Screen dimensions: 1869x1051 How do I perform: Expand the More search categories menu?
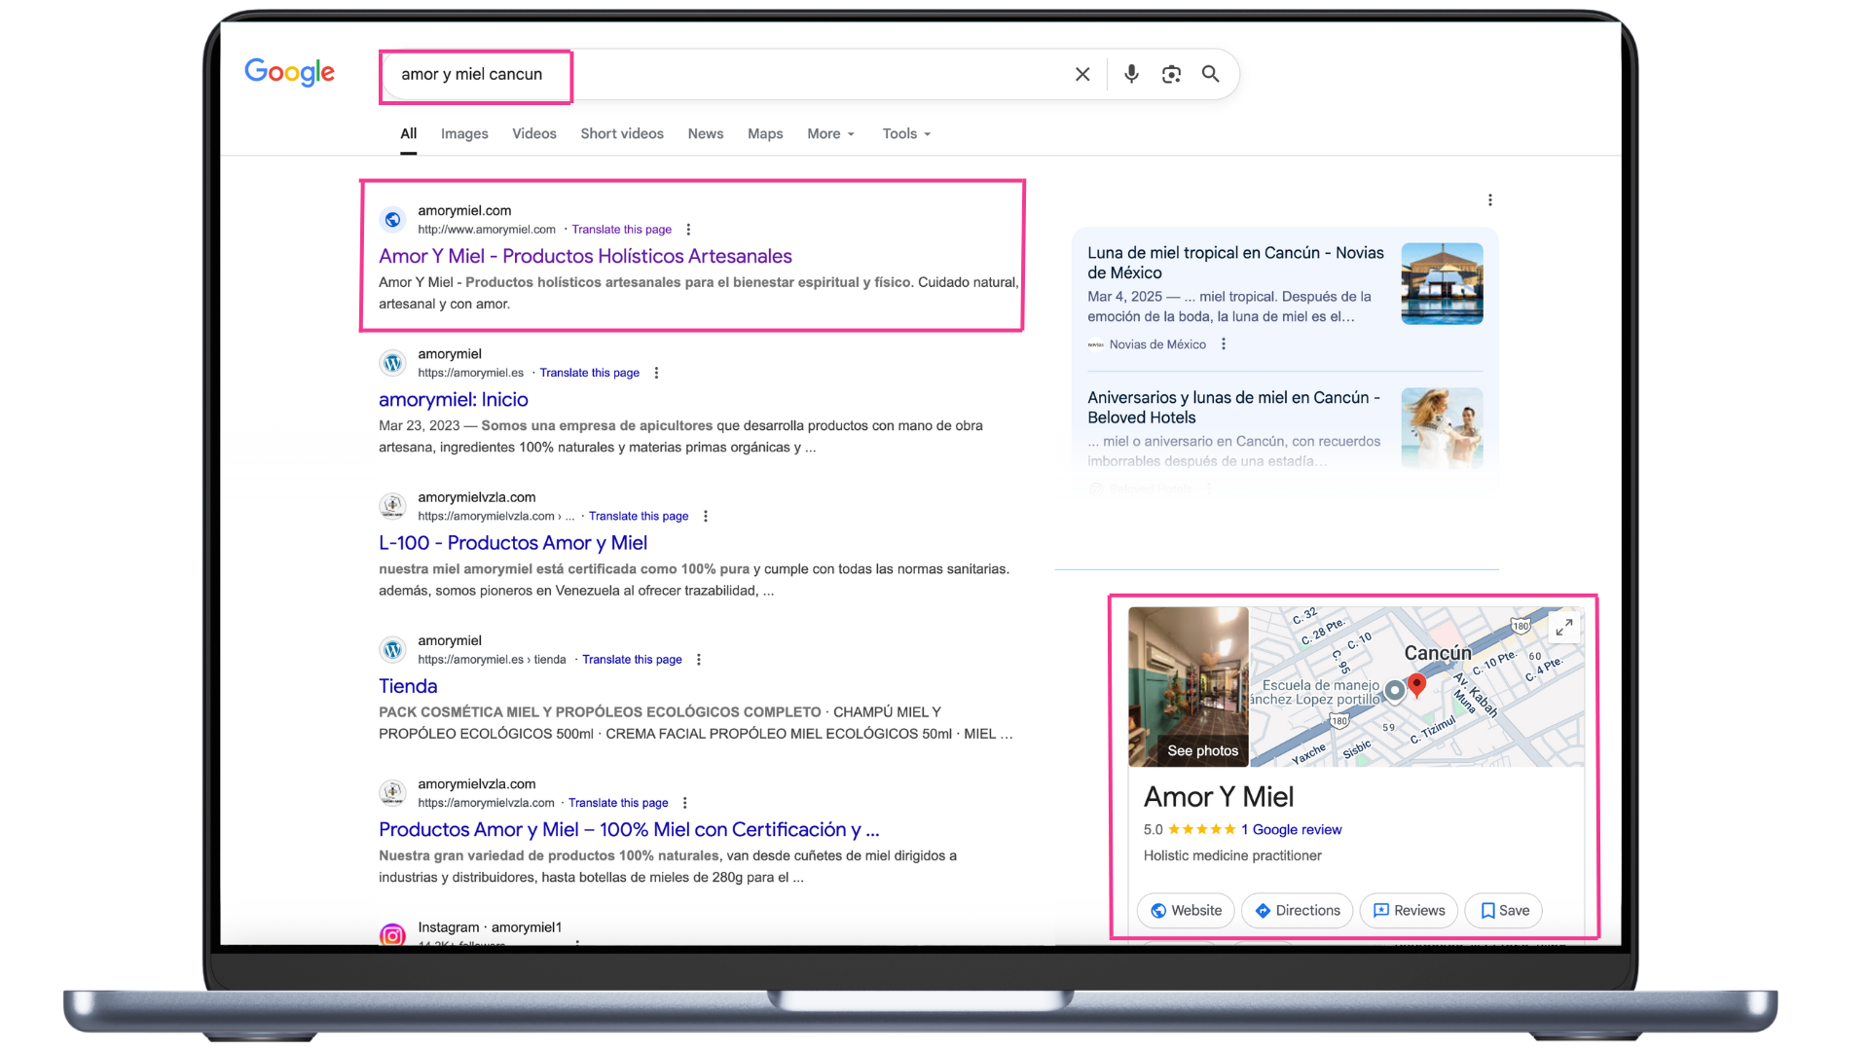click(x=828, y=133)
